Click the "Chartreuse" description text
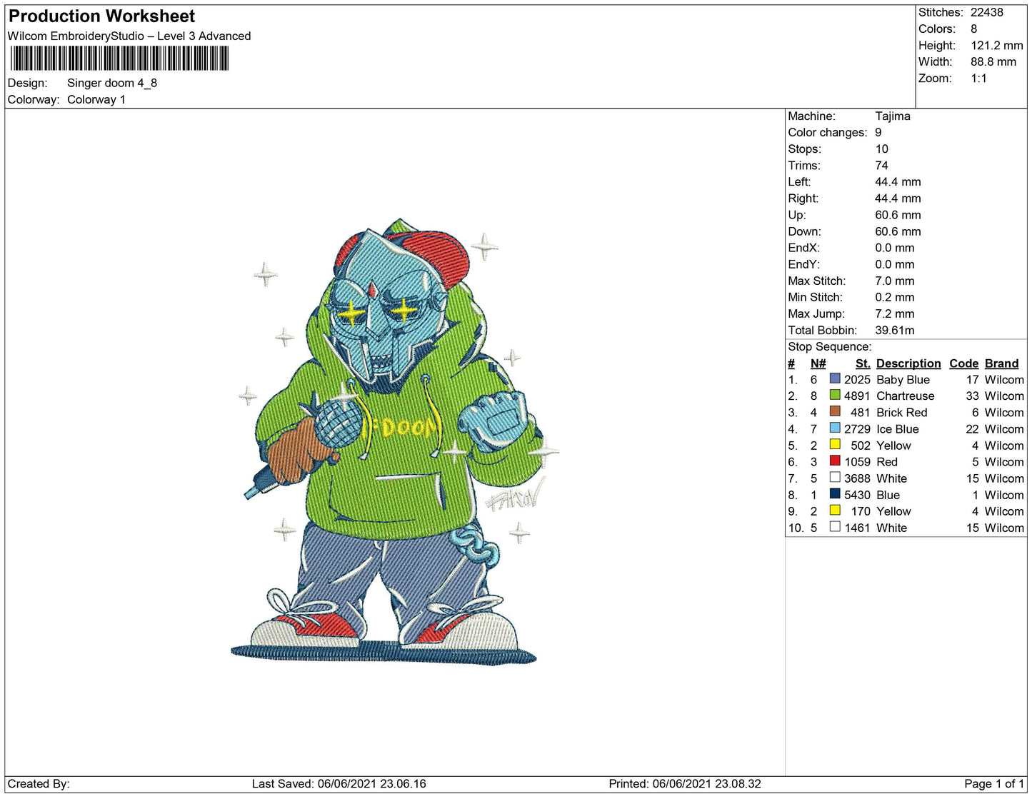The height and width of the screenshot is (794, 1032). click(906, 396)
